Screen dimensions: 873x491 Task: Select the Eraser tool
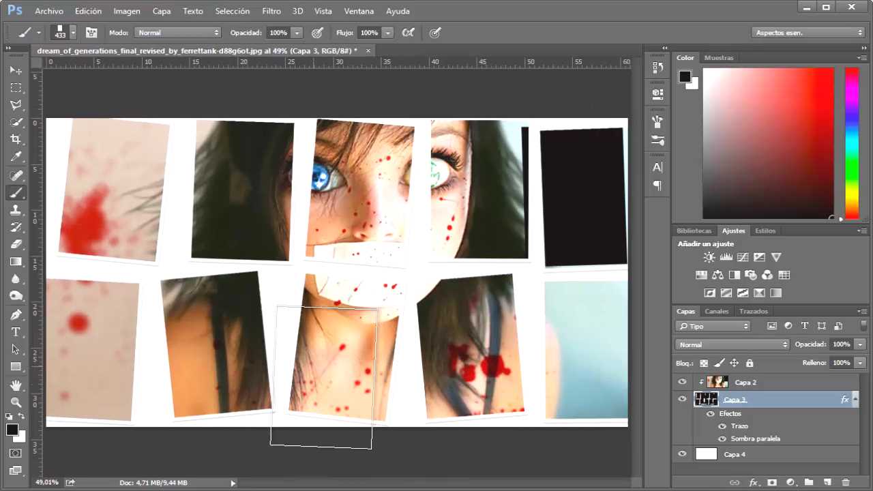[x=16, y=244]
